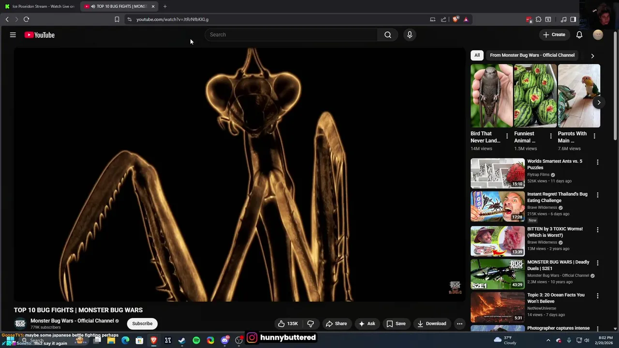Click the video player to pause
Viewport: 619px width, 348px height.
point(239,174)
